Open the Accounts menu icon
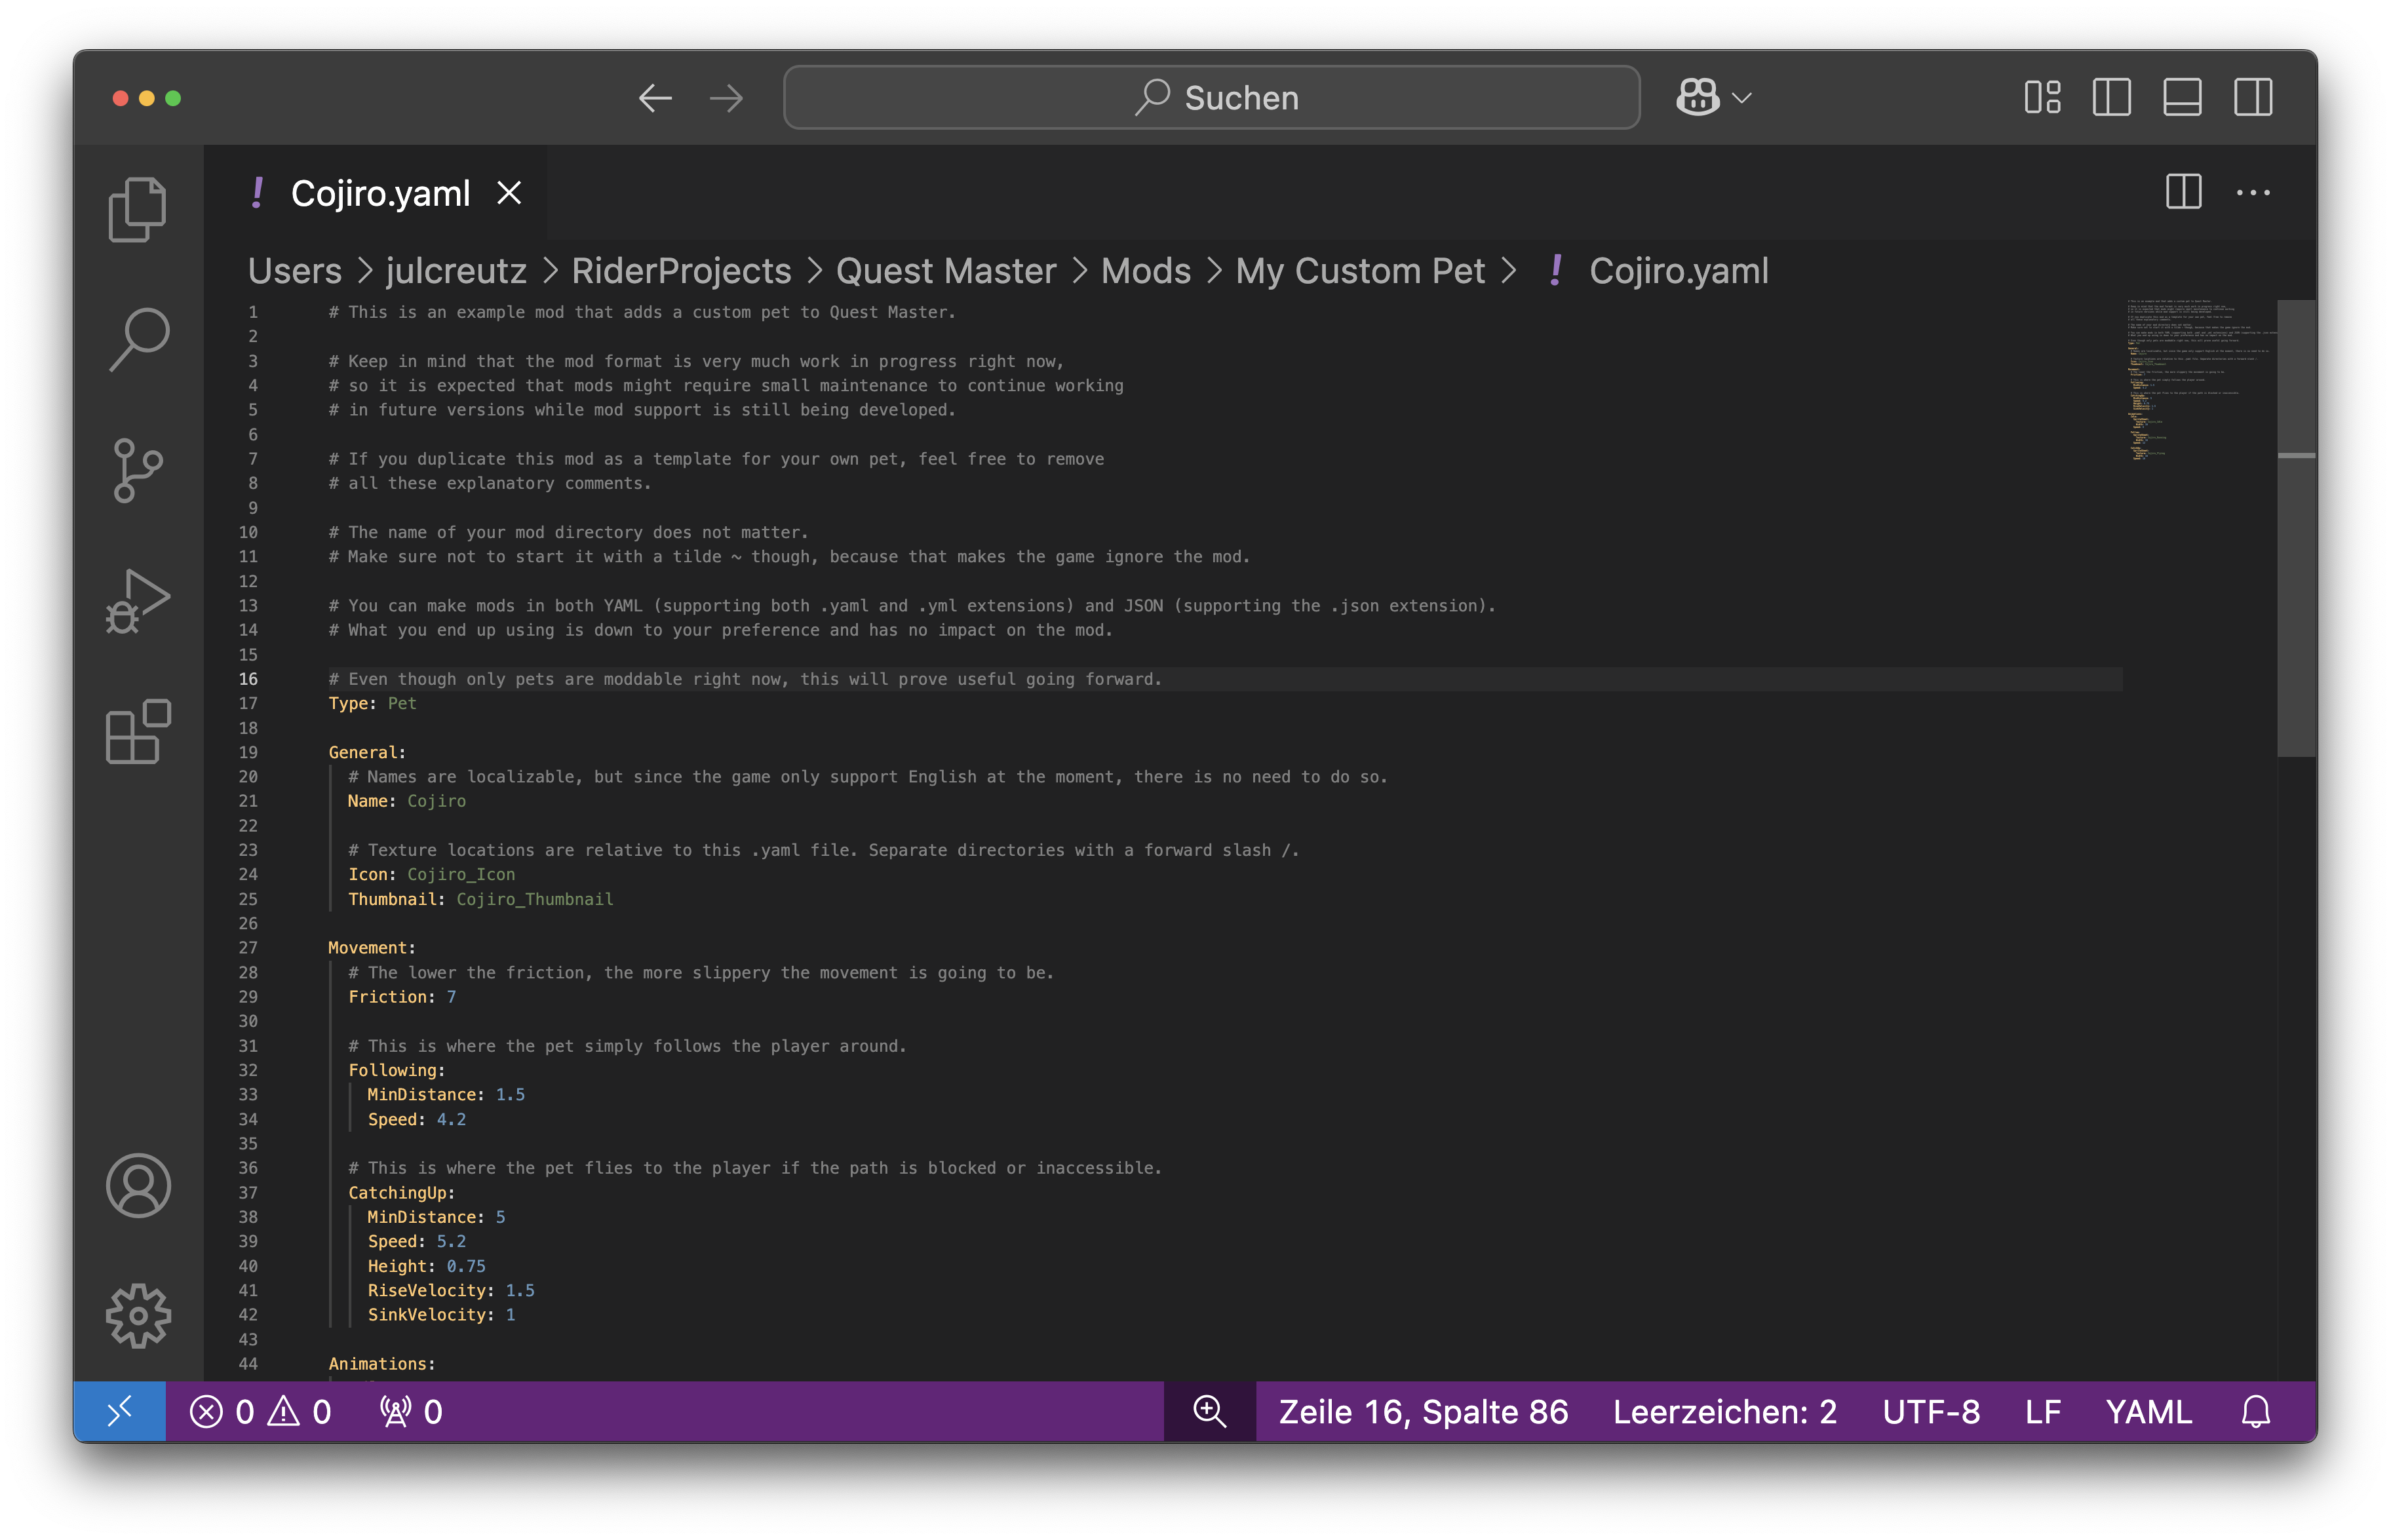The image size is (2391, 1540). click(138, 1186)
